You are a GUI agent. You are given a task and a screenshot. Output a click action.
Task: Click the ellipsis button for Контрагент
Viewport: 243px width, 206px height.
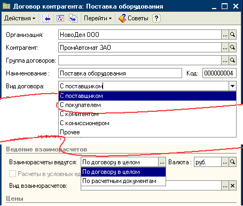click(x=225, y=48)
